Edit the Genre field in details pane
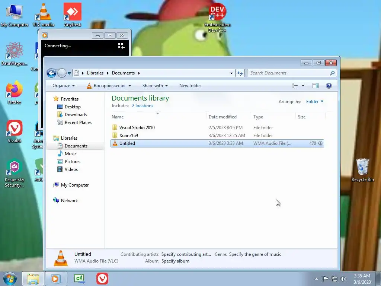 point(255,254)
